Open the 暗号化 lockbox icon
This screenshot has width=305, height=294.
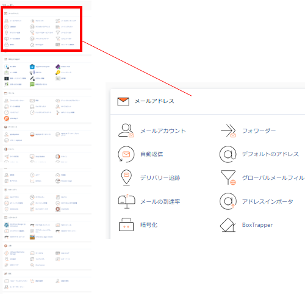tap(126, 224)
